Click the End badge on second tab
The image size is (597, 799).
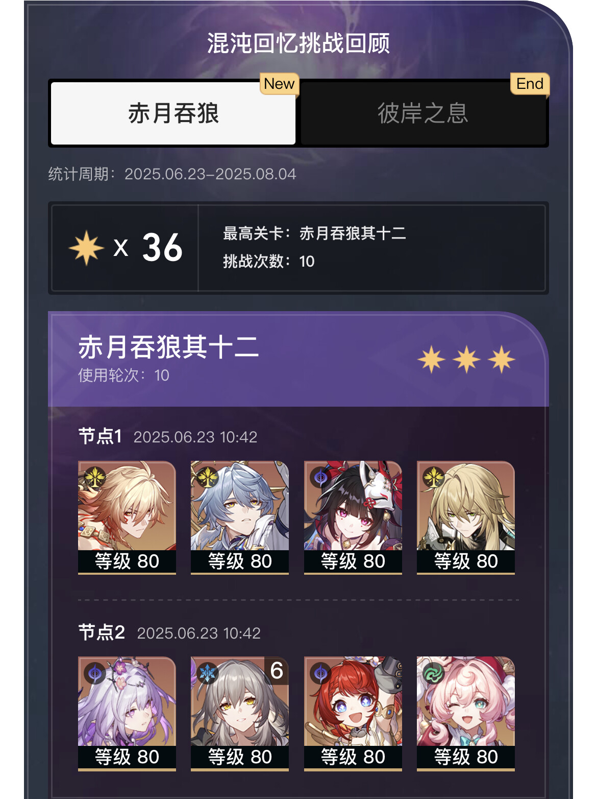click(x=530, y=84)
